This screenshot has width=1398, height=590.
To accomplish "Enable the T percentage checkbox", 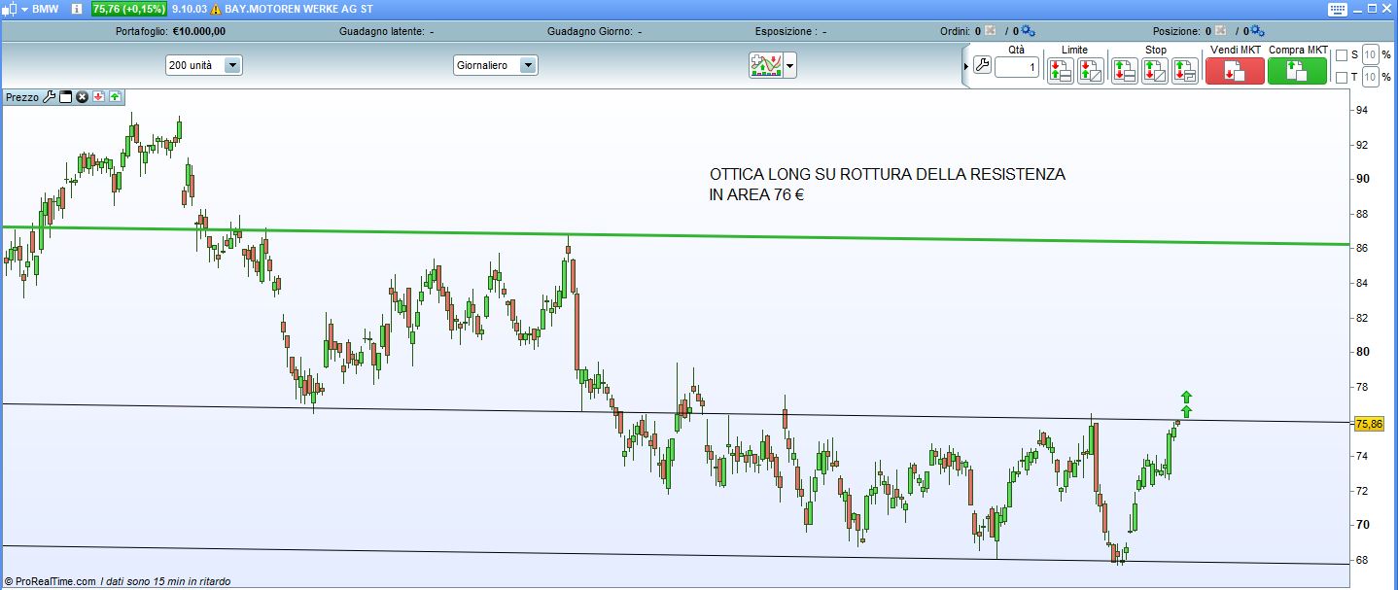I will pos(1342,78).
